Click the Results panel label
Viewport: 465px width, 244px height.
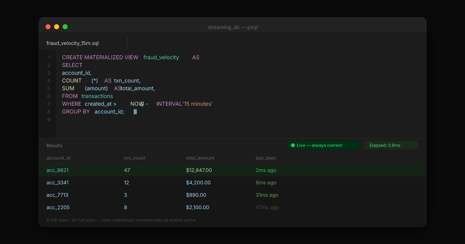(x=54, y=146)
